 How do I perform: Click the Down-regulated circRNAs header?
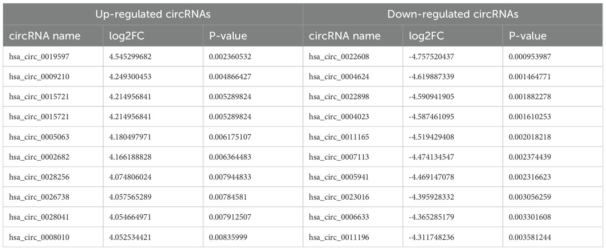[453, 14]
